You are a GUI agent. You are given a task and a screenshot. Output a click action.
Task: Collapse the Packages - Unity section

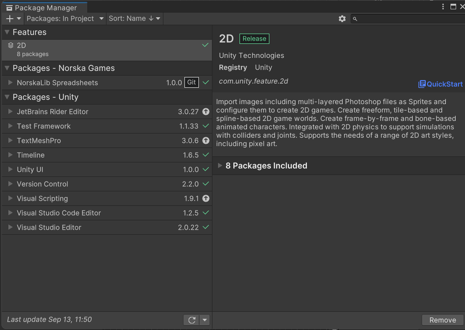(7, 97)
